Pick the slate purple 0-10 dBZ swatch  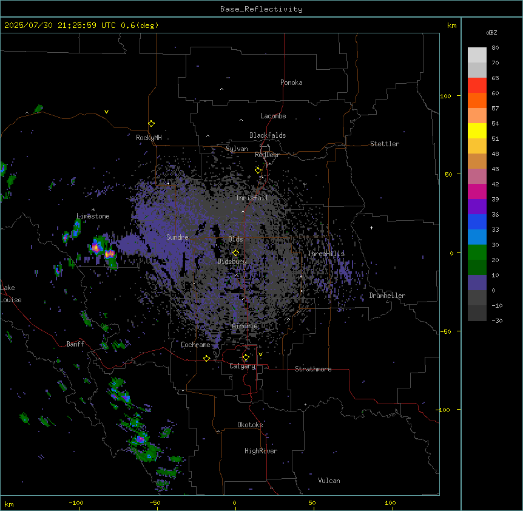pos(477,283)
